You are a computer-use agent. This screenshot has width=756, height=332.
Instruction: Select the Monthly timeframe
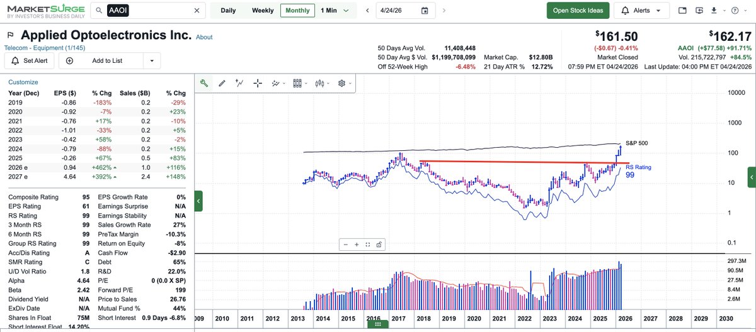pyautogui.click(x=297, y=11)
